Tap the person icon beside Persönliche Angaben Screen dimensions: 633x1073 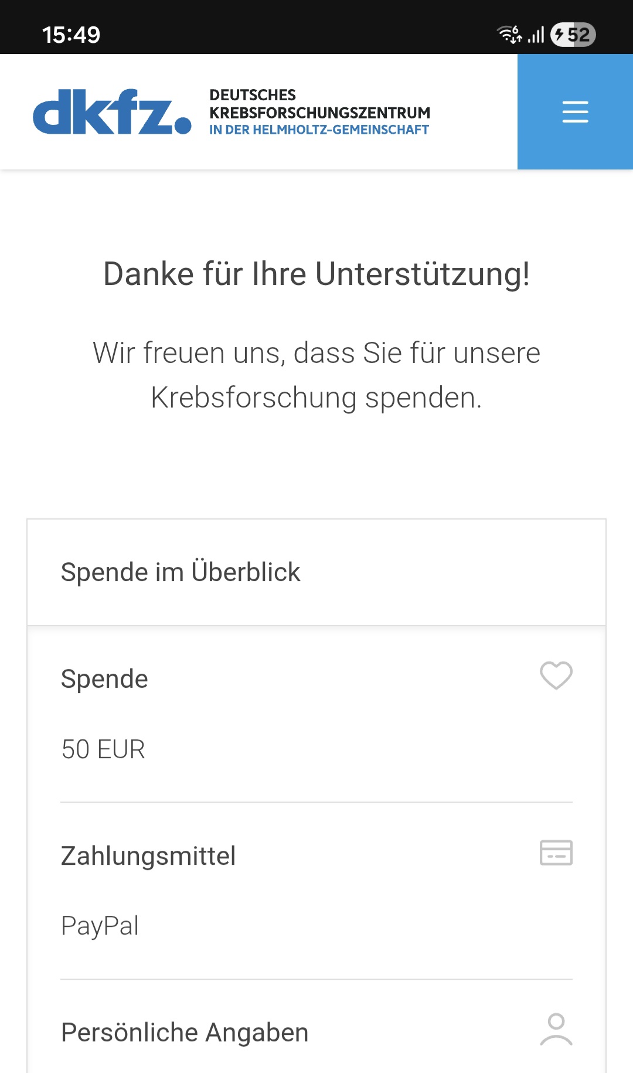556,1030
